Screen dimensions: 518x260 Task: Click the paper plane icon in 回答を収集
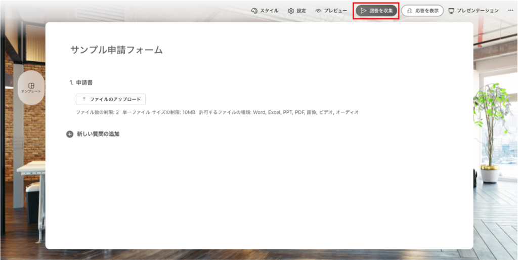click(363, 11)
